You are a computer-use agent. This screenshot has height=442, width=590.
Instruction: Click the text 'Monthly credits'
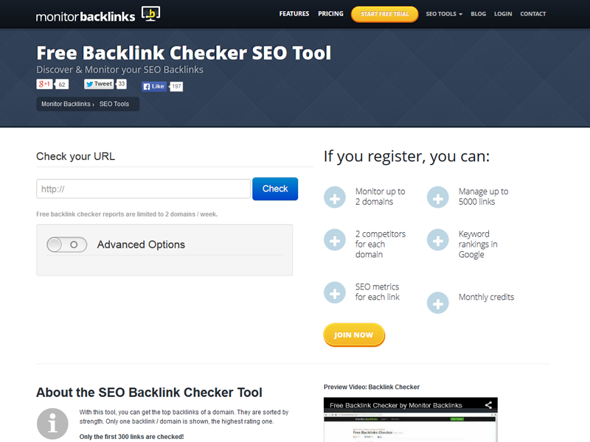point(486,297)
